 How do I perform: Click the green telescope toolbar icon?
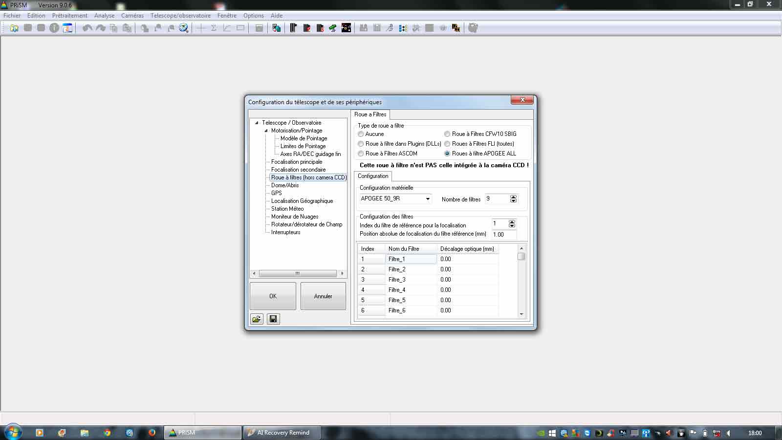333,28
